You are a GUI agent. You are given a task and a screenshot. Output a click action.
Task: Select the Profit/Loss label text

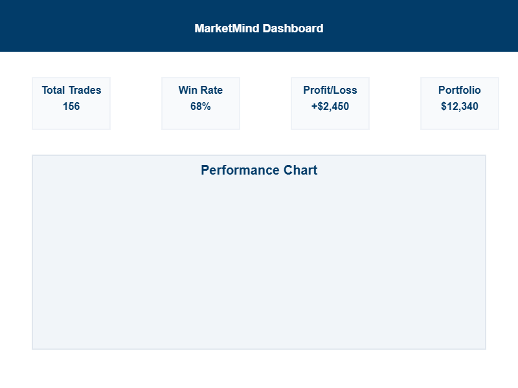(330, 91)
